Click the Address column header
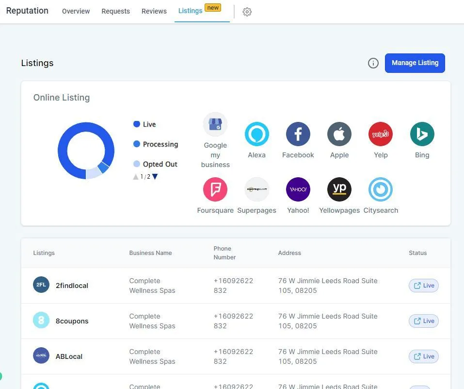Viewport: 464px width, 389px height. (289, 253)
